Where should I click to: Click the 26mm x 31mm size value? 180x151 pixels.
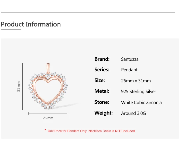[136, 81]
